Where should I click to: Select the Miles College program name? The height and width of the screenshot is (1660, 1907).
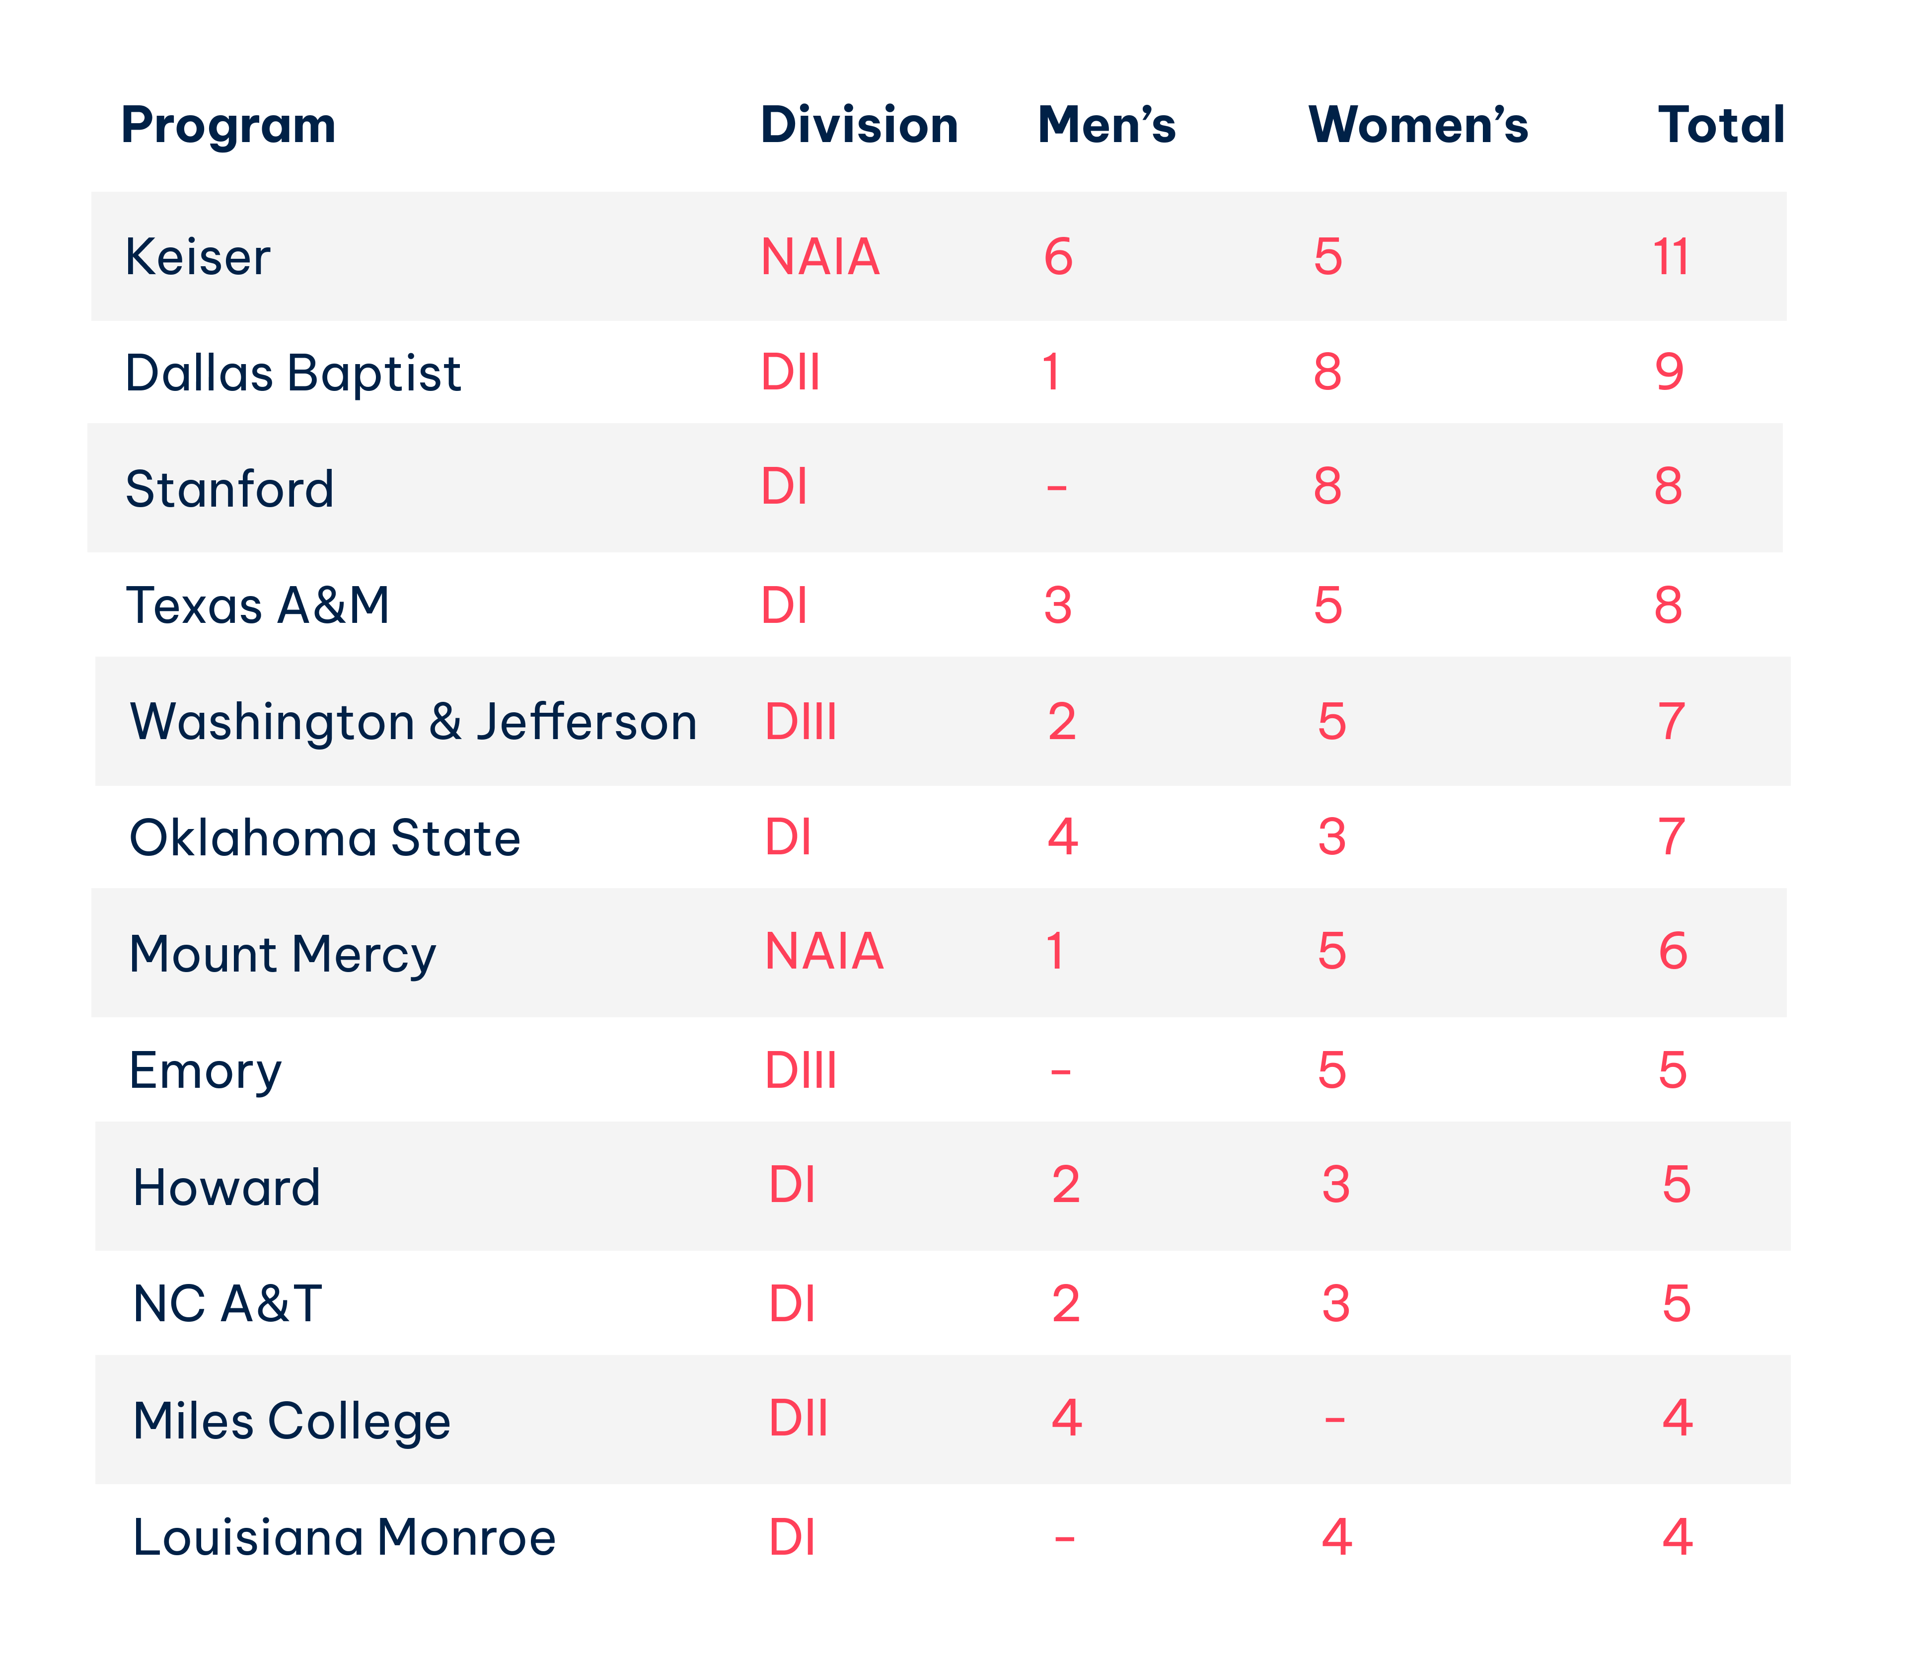(291, 1421)
